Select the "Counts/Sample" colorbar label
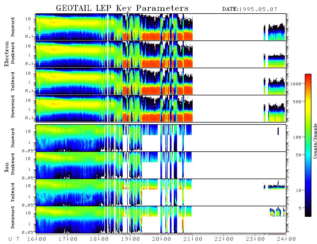This screenshot has height=244, width=317. point(315,141)
